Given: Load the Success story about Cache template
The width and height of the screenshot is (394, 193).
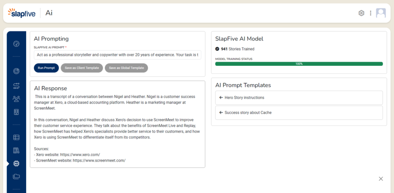Looking at the screenshot, I should click(x=299, y=113).
